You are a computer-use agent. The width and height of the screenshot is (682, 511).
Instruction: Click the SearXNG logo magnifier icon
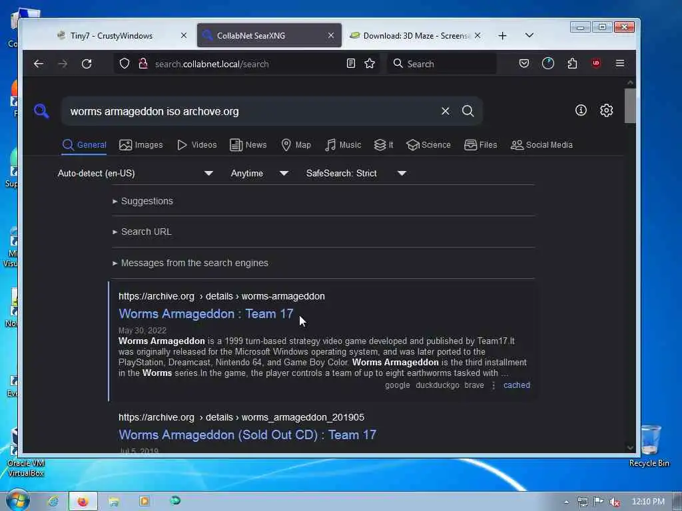41,111
